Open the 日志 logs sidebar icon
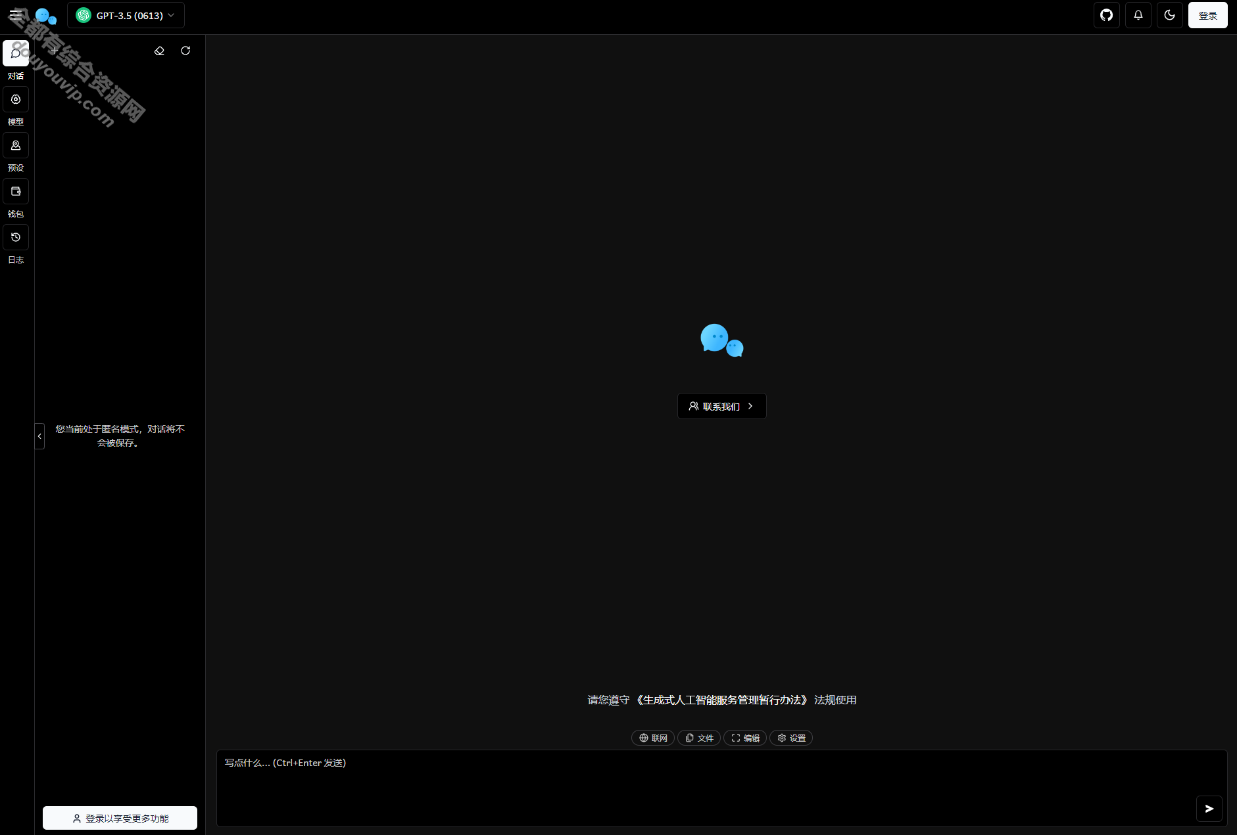 point(16,237)
